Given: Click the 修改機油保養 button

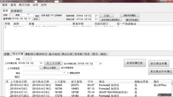Looking at the screenshot, I should point(159,64).
